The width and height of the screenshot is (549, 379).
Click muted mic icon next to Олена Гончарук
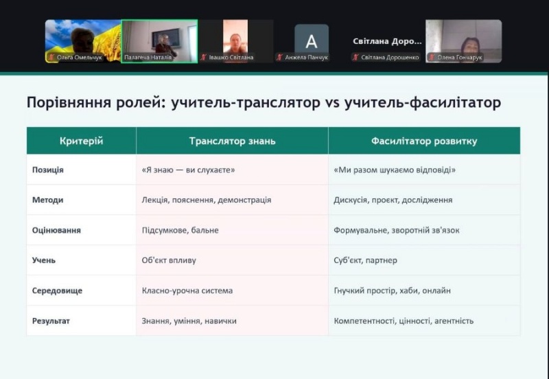tap(432, 58)
